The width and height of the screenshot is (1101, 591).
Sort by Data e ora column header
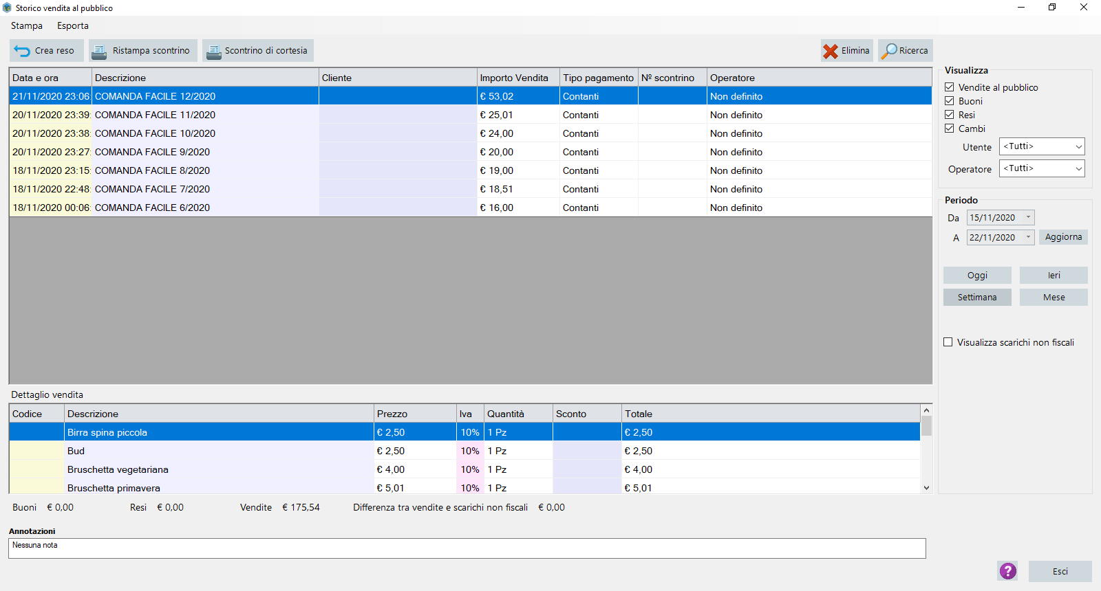[50, 78]
